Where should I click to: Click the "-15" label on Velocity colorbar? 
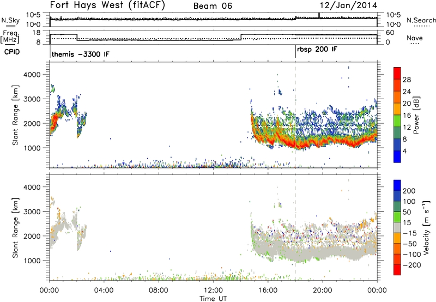pyautogui.click(x=410, y=233)
